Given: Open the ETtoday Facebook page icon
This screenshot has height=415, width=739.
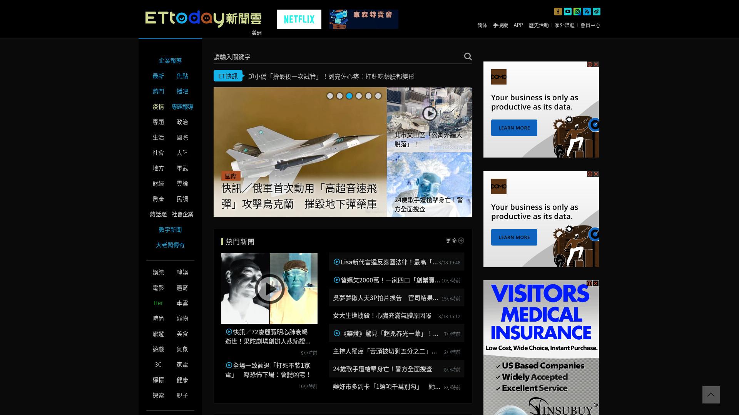Looking at the screenshot, I should pos(558,12).
